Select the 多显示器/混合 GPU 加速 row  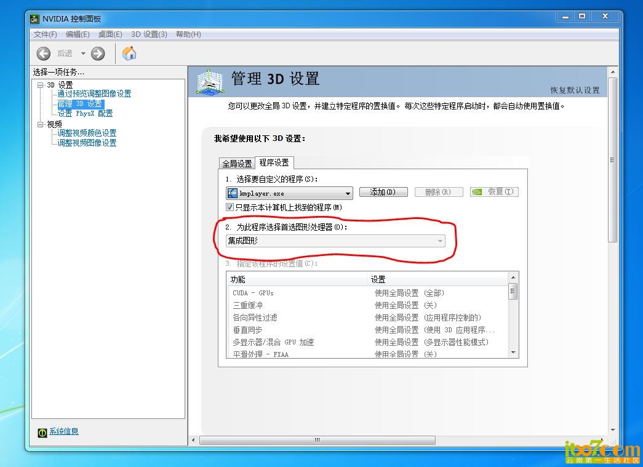(x=367, y=342)
